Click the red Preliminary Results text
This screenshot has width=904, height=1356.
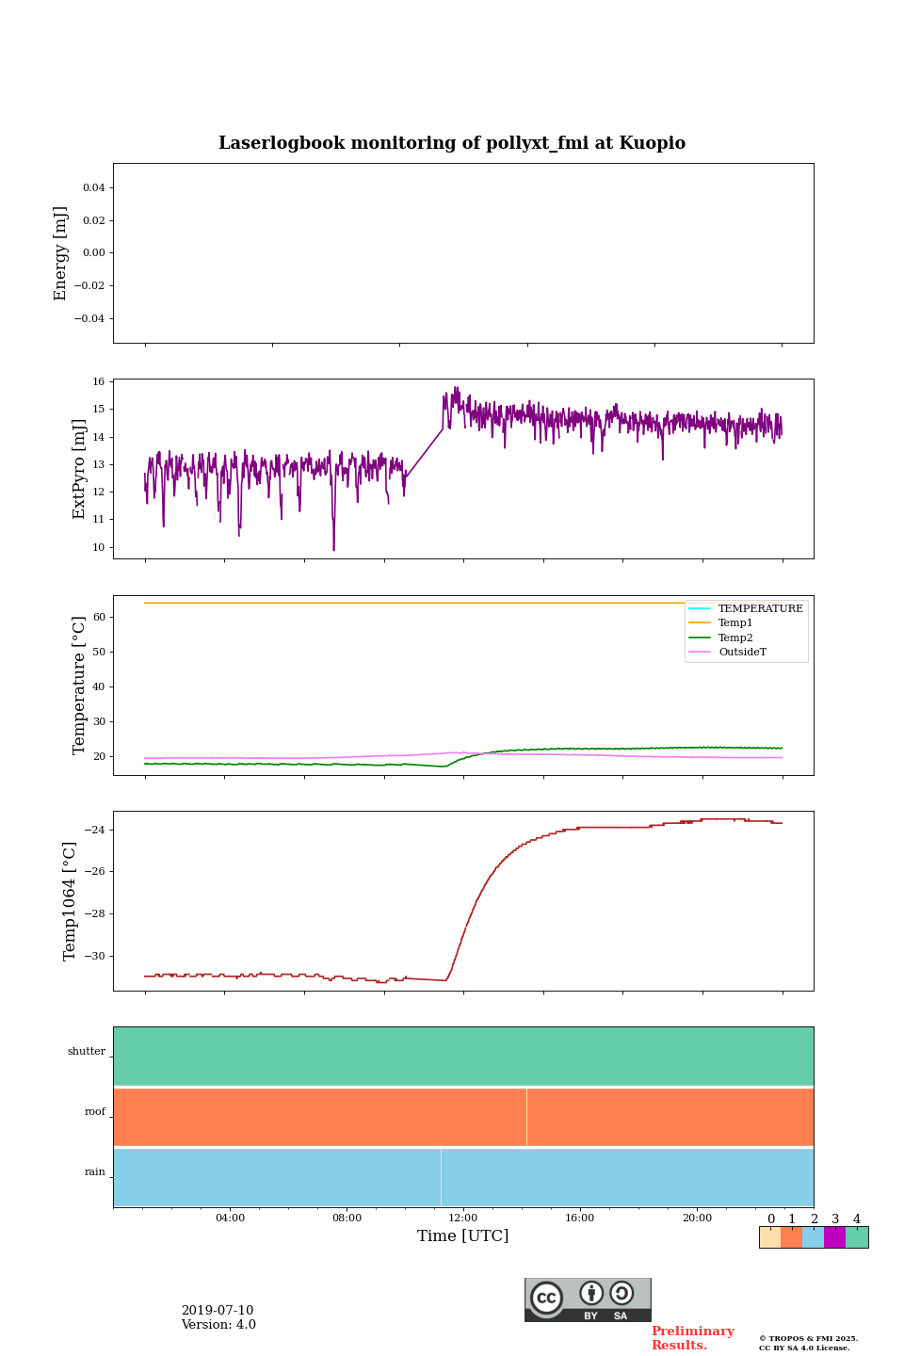point(692,1338)
